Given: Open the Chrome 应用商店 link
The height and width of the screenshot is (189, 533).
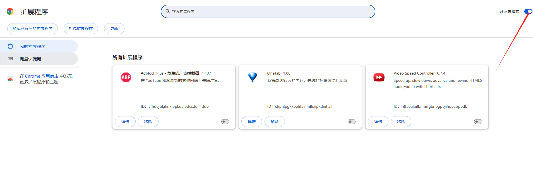Looking at the screenshot, I should 42,76.
